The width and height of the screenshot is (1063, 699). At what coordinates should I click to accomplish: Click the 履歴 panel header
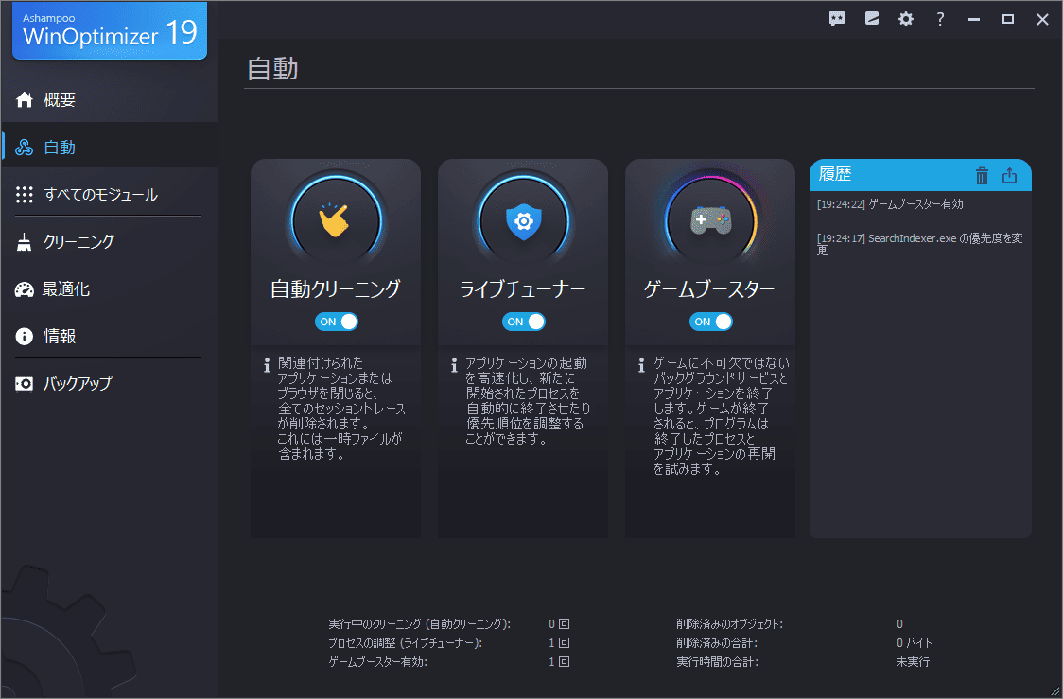[x=920, y=175]
